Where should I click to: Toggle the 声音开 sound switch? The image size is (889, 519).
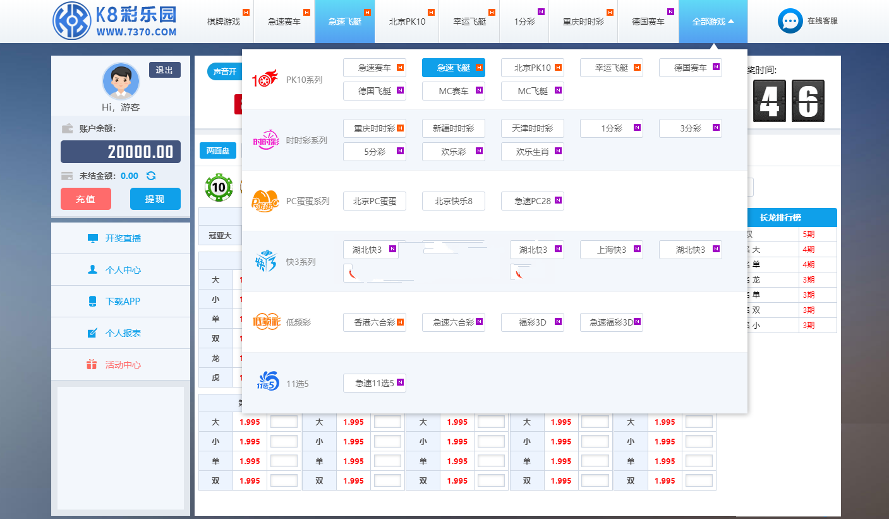click(224, 72)
